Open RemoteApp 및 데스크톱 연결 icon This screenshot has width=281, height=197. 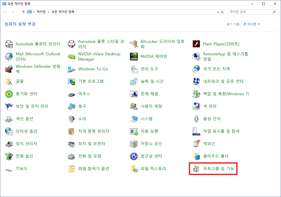196,57
